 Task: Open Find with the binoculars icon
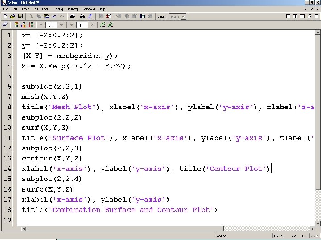click(83, 16)
